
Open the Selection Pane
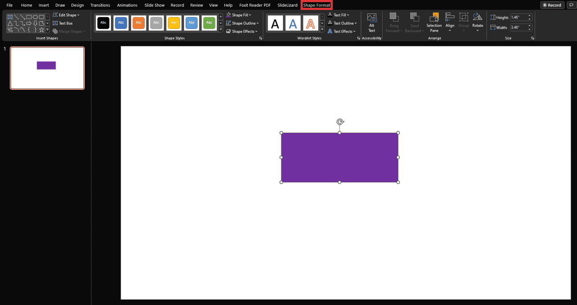pos(434,23)
